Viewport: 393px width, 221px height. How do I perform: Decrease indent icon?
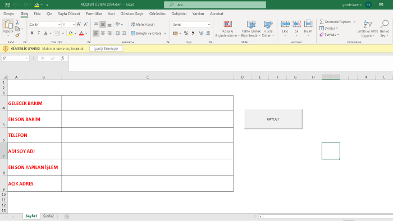click(x=117, y=33)
